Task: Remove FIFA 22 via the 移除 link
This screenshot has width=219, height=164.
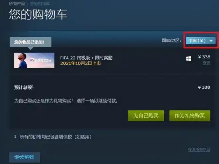Action: tap(207, 63)
